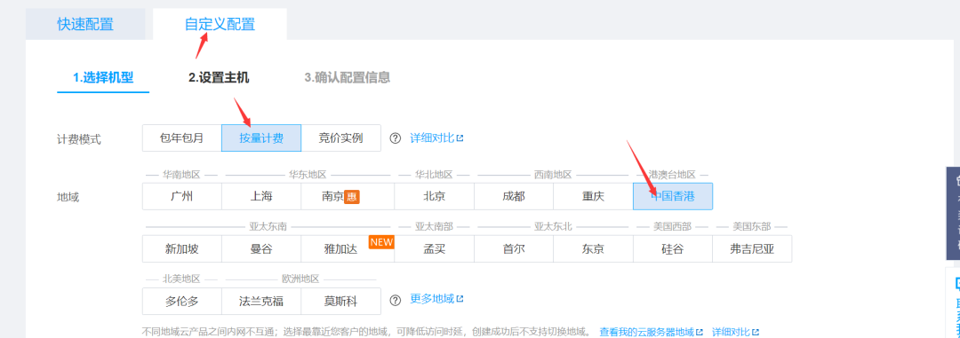
Task: Click the 华东地区 group heading
Action: point(308,175)
